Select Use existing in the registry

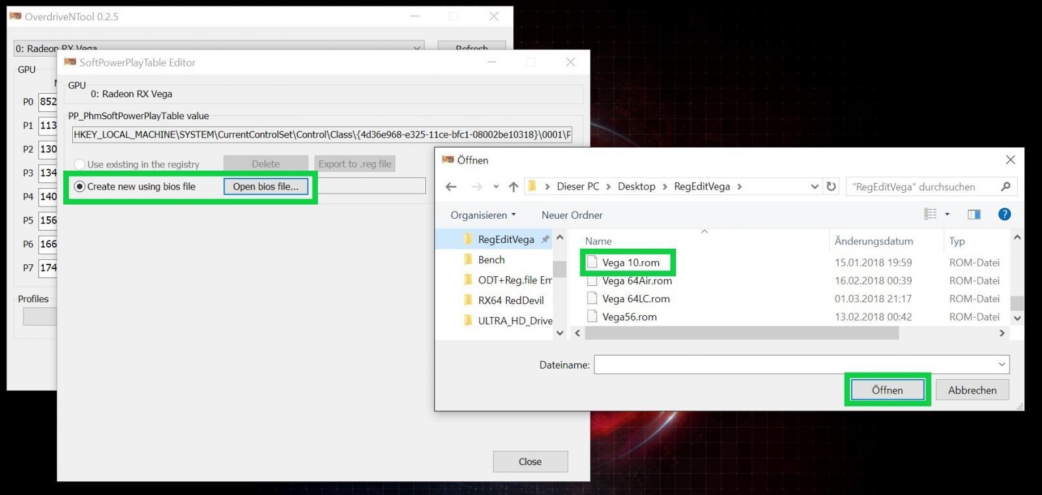(x=79, y=164)
